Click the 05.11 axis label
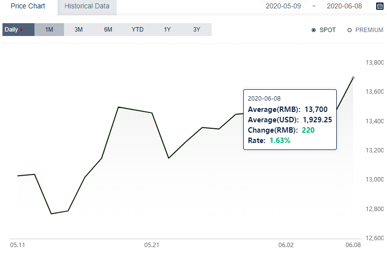Screen dimensions: 387x254 pos(18,245)
